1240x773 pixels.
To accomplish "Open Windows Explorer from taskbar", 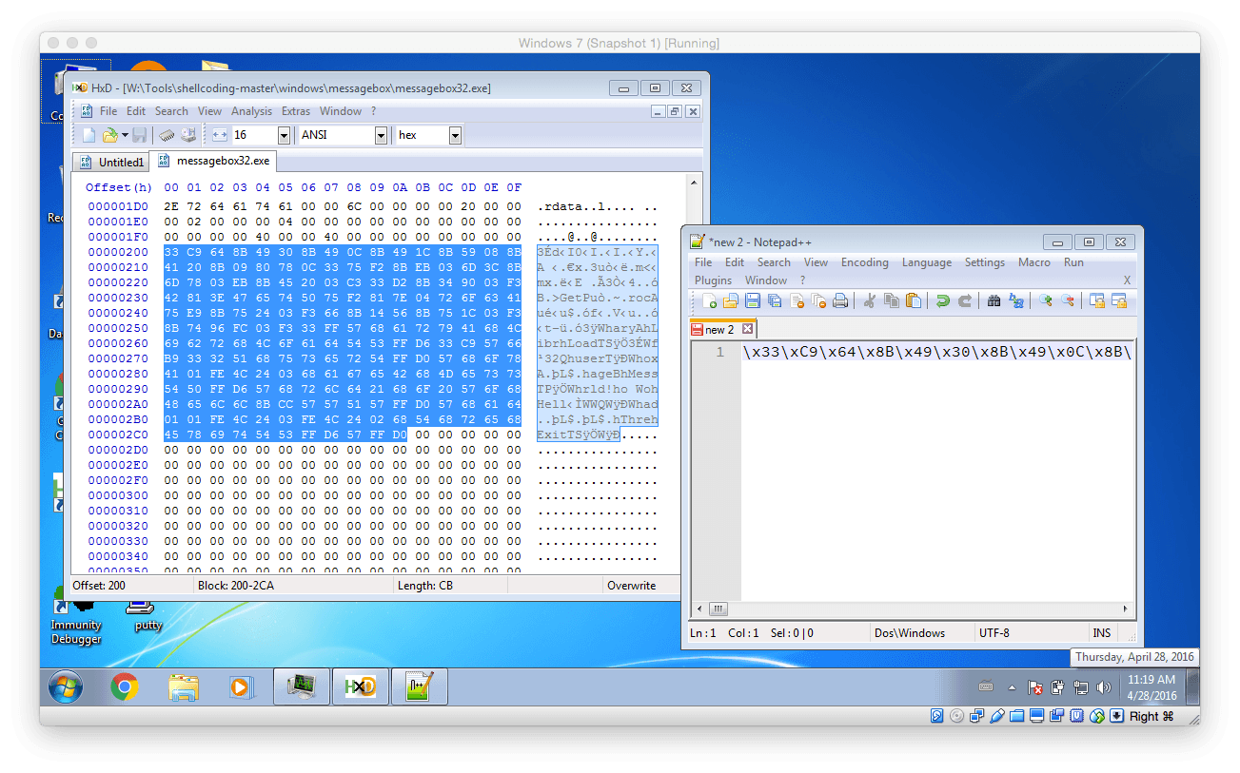I will pyautogui.click(x=184, y=686).
